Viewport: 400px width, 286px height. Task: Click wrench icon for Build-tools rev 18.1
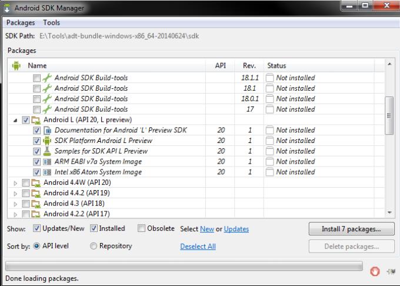[47, 88]
